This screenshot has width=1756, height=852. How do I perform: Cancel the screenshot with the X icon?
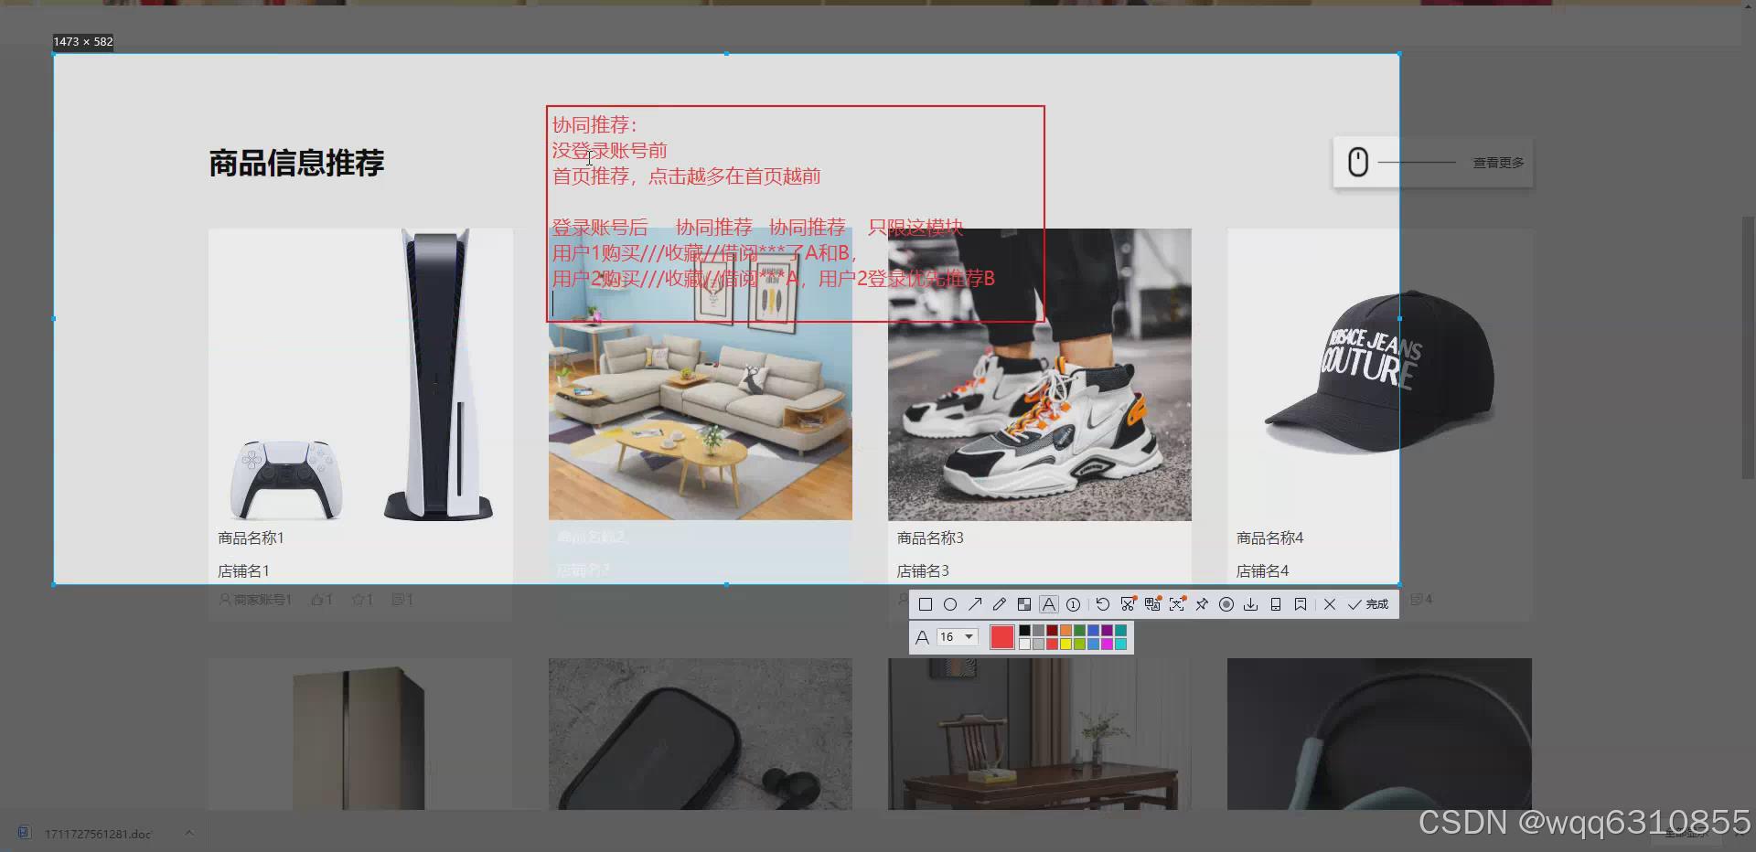click(x=1330, y=604)
